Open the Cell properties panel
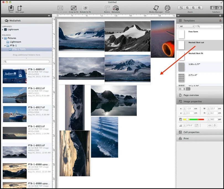224x189 pixels. [x=200, y=132]
